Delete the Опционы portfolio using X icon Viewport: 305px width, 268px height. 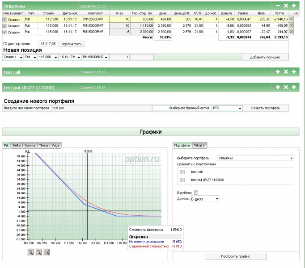click(286, 5)
